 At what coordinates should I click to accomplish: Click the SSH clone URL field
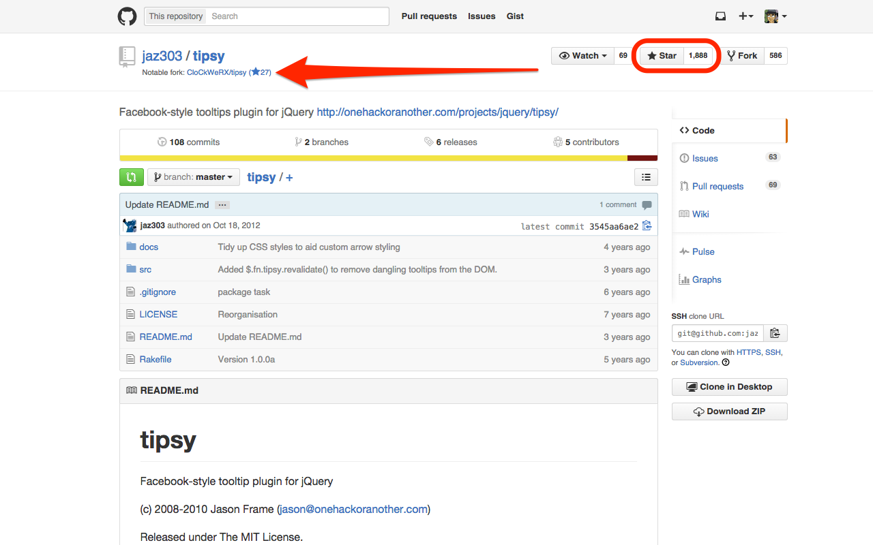click(717, 333)
